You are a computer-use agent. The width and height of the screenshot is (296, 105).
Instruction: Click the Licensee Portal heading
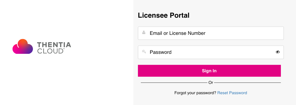click(164, 15)
